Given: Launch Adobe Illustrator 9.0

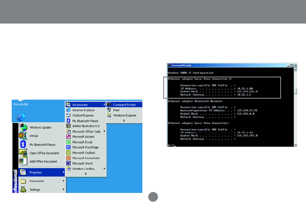Looking at the screenshot, I should (86, 126).
